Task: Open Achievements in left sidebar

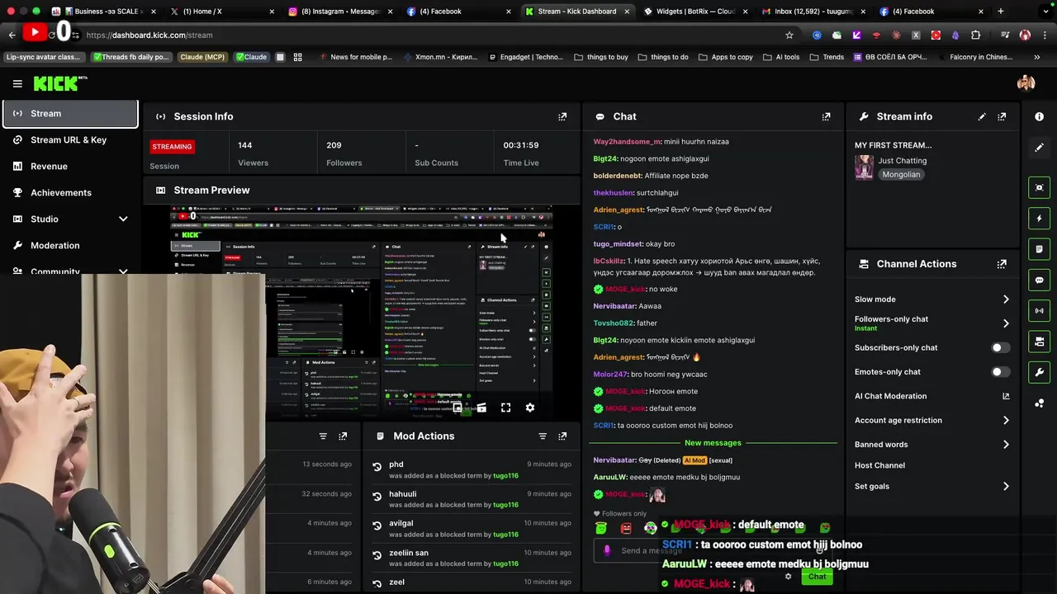Action: [70, 192]
